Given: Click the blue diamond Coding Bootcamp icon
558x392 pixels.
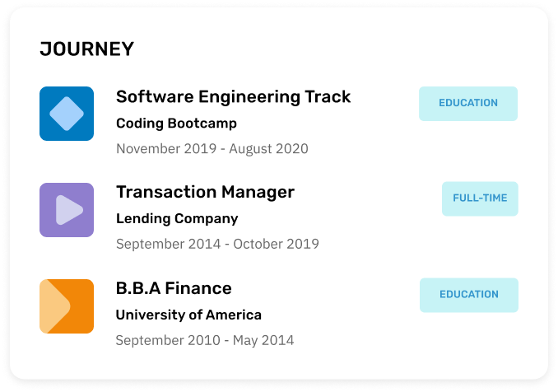Looking at the screenshot, I should click(67, 114).
